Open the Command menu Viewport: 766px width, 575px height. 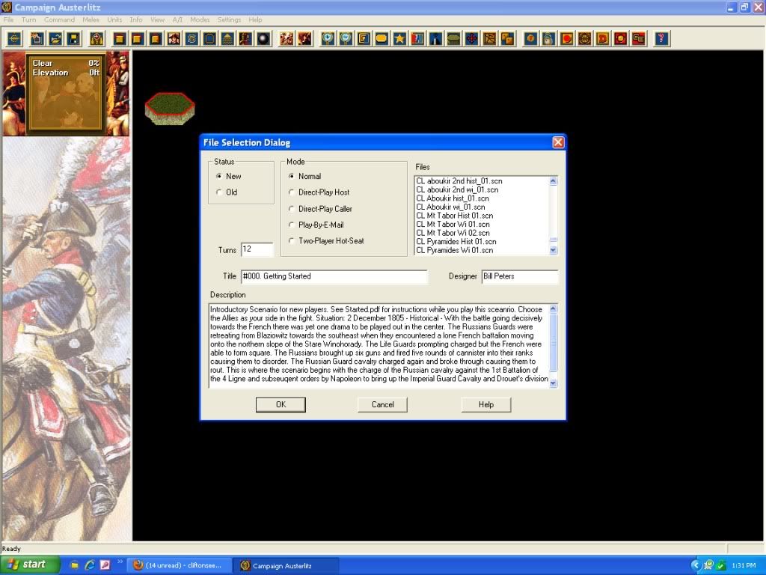[x=60, y=19]
